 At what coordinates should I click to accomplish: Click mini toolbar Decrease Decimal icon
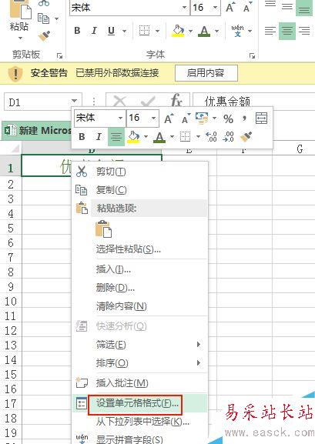[229, 137]
